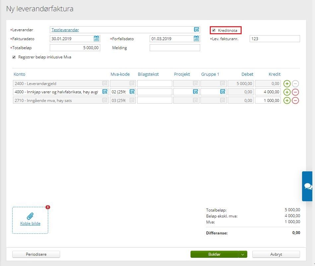This screenshot has height=266, width=315.
Task: Click the red badge showing 8 images
Action: click(47, 207)
